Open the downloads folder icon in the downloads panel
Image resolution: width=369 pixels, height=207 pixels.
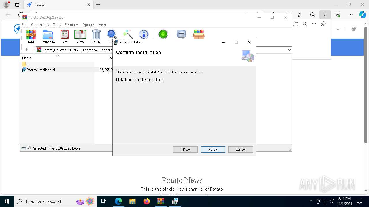pyautogui.click(x=295, y=24)
